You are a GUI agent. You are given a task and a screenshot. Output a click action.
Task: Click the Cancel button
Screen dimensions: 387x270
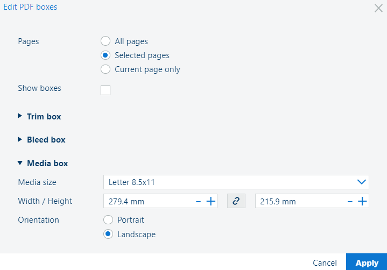325,263
